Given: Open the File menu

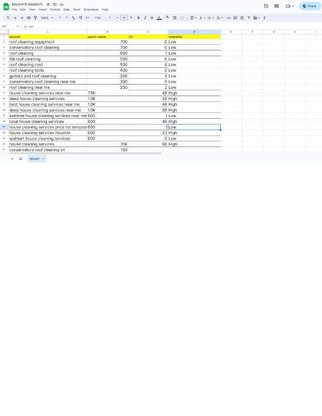Looking at the screenshot, I should pyautogui.click(x=14, y=9).
